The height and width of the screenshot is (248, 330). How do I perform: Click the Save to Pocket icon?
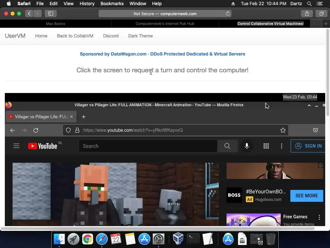click(x=315, y=130)
